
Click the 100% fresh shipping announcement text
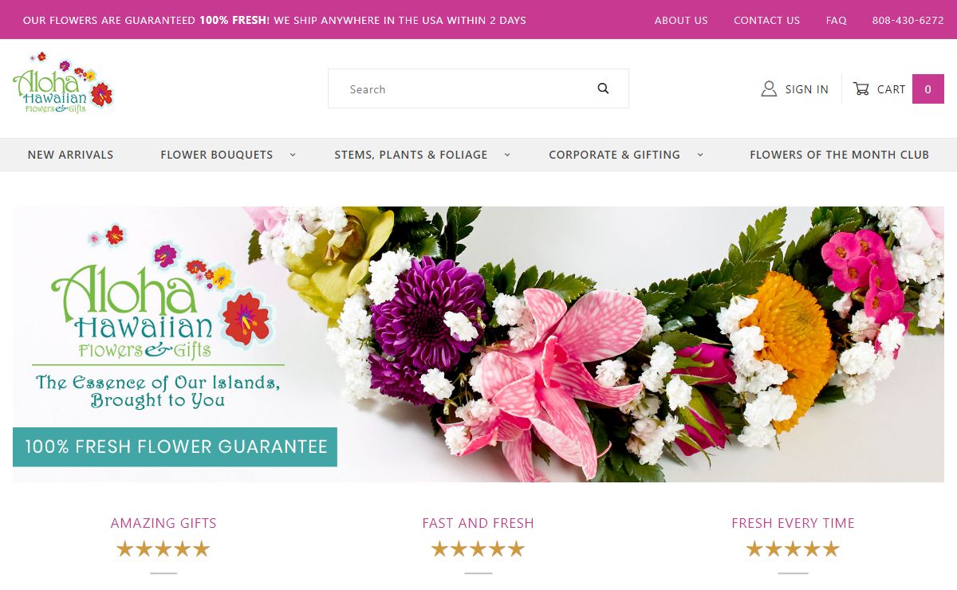[x=274, y=20]
